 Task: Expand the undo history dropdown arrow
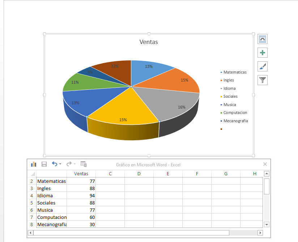(60, 164)
